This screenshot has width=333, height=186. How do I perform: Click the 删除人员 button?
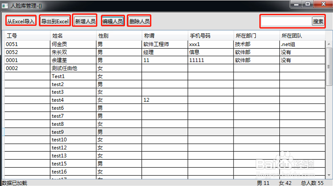point(139,21)
